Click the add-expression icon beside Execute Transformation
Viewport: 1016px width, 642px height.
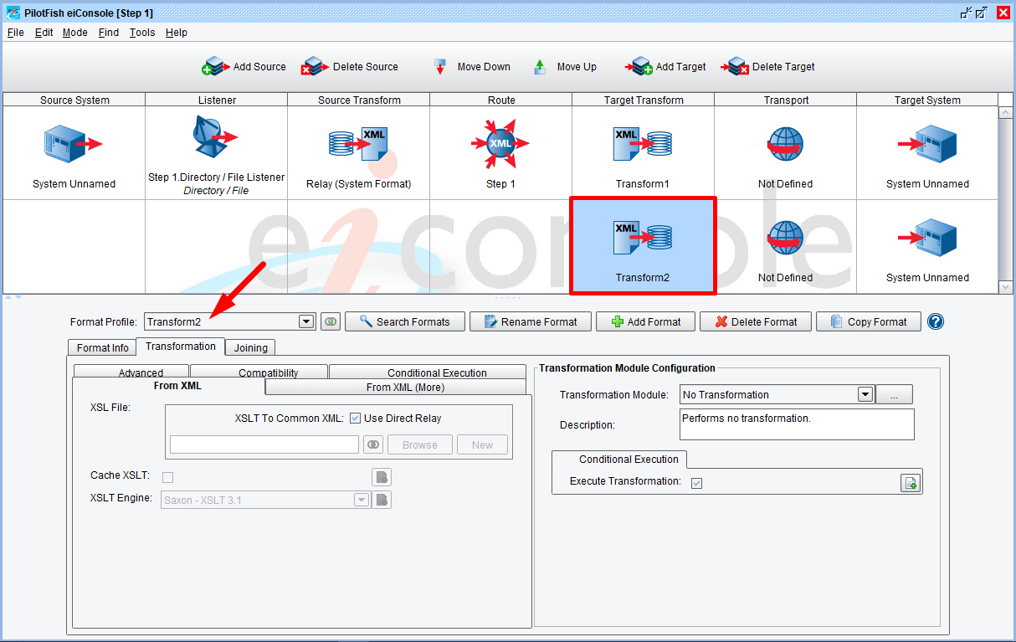point(910,482)
